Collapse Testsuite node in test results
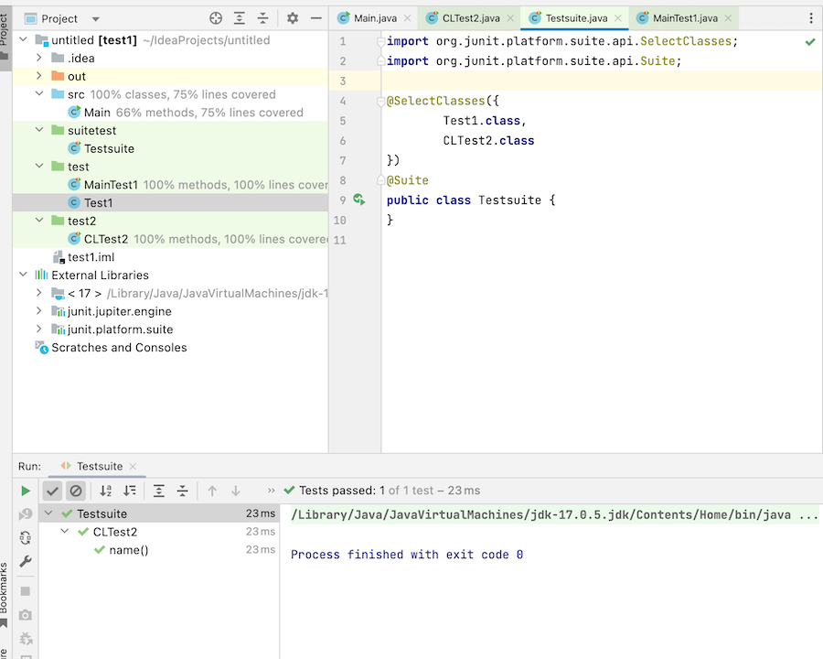The height and width of the screenshot is (659, 823). coord(48,513)
